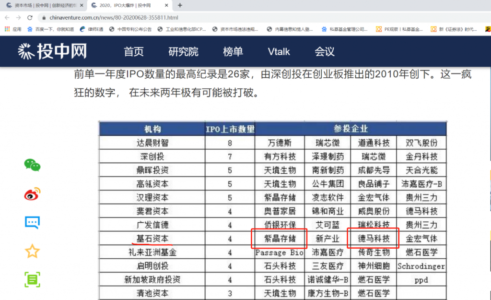Screen dimensions: 491x300
Task: Select the 达晨财智 table cell
Action: [x=152, y=143]
